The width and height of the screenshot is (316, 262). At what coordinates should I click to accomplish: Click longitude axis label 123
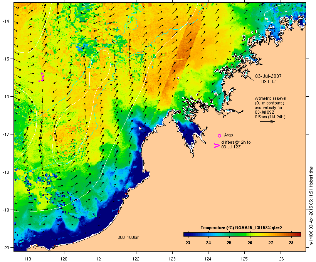172,259
